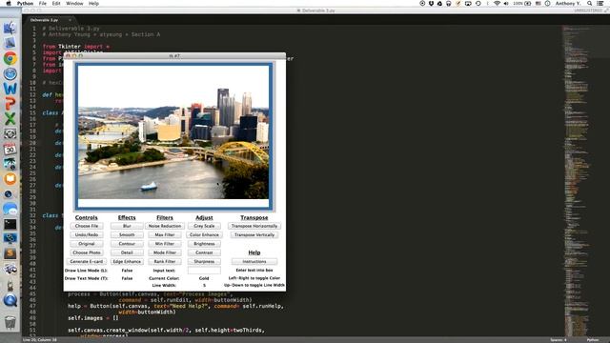This screenshot has height=343, width=610.
Task: Click the Choose File button
Action: coord(87,226)
